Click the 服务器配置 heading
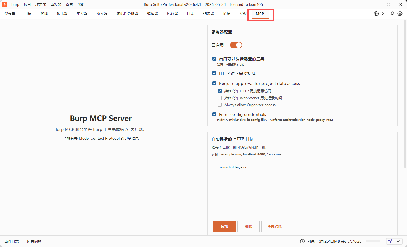The width and height of the screenshot is (407, 247). tap(222, 32)
